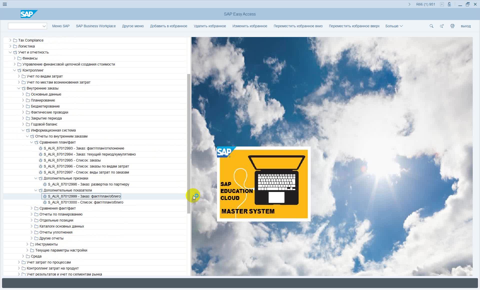This screenshot has width=480, height=290.
Task: Click the search magnifier icon in toolbar
Action: pos(431,26)
